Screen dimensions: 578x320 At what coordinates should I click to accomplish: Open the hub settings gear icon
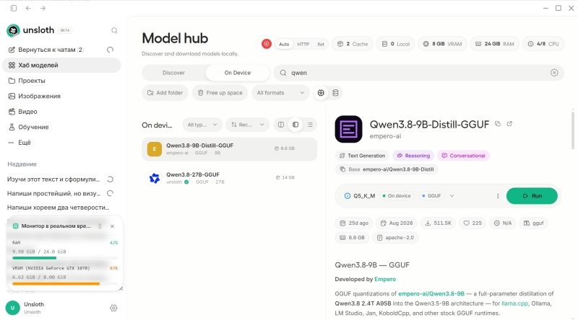321,93
